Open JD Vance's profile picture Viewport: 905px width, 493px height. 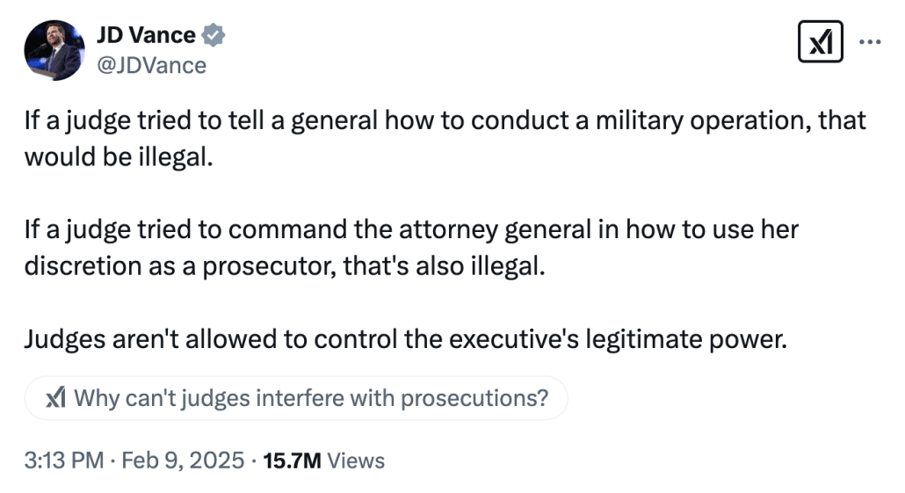[53, 50]
